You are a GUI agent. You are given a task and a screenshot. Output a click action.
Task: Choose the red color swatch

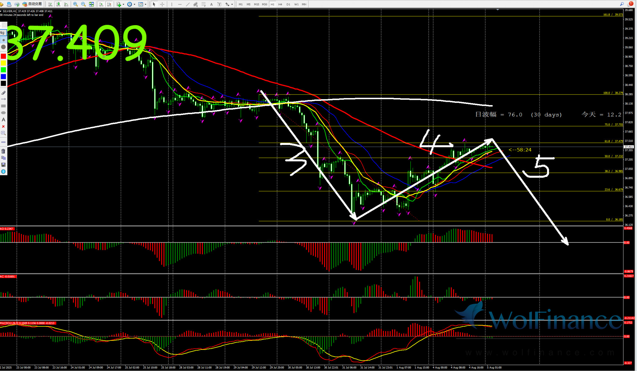[x=3, y=56]
